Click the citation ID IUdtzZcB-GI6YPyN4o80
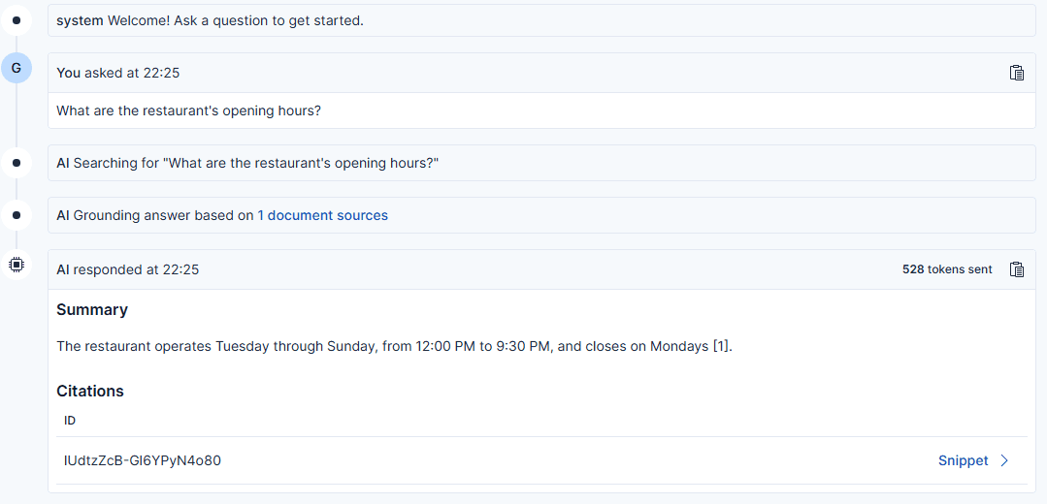 point(142,460)
